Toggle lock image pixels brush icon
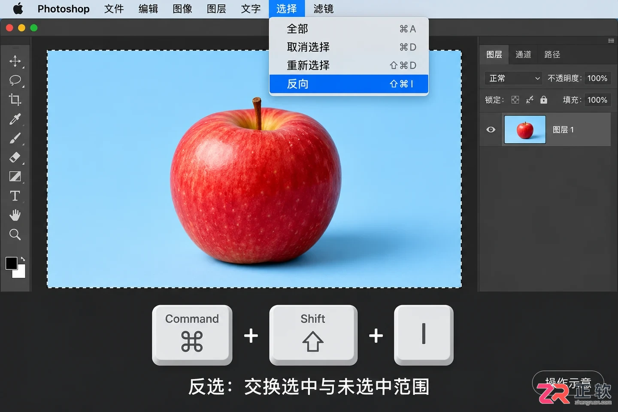Screen dimensions: 618x412 (x=530, y=100)
